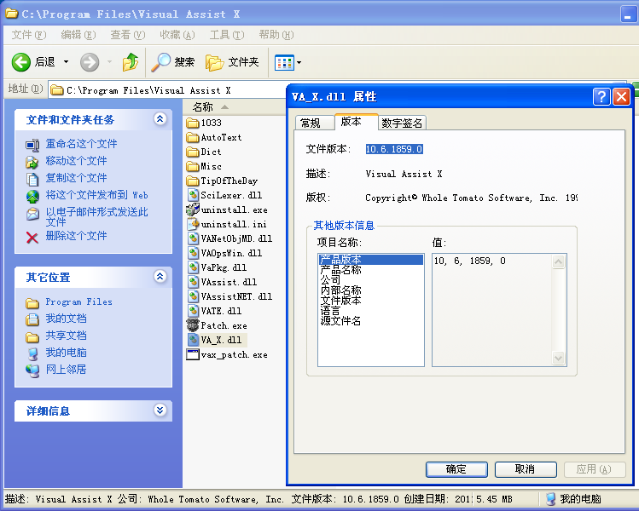This screenshot has width=639, height=511.
Task: Click the 移动这个文件 link
Action: 76,161
